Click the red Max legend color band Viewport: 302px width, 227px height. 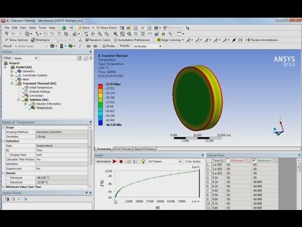101,86
